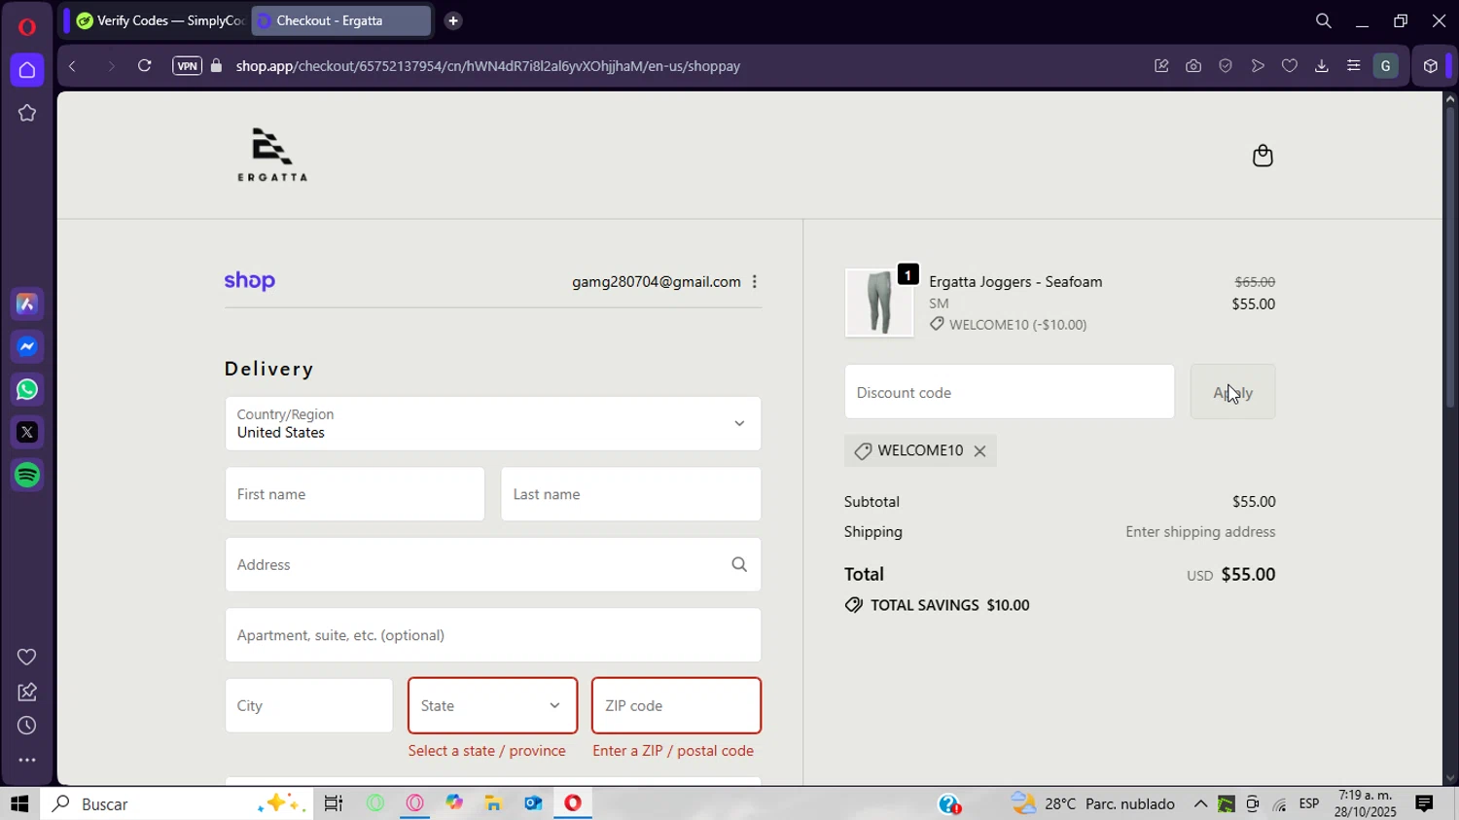Open the history clock sidebar icon
This screenshot has height=820, width=1459.
(27, 727)
